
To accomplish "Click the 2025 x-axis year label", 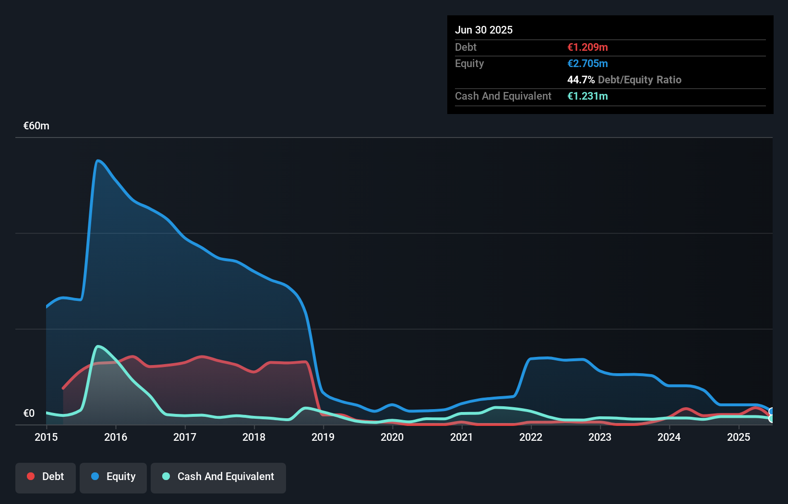I will click(x=739, y=437).
